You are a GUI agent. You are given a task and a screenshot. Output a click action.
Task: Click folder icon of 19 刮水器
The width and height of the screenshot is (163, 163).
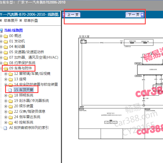[x=11, y=101]
